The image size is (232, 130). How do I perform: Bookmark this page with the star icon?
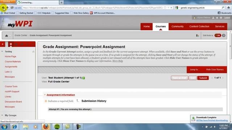[165, 8]
